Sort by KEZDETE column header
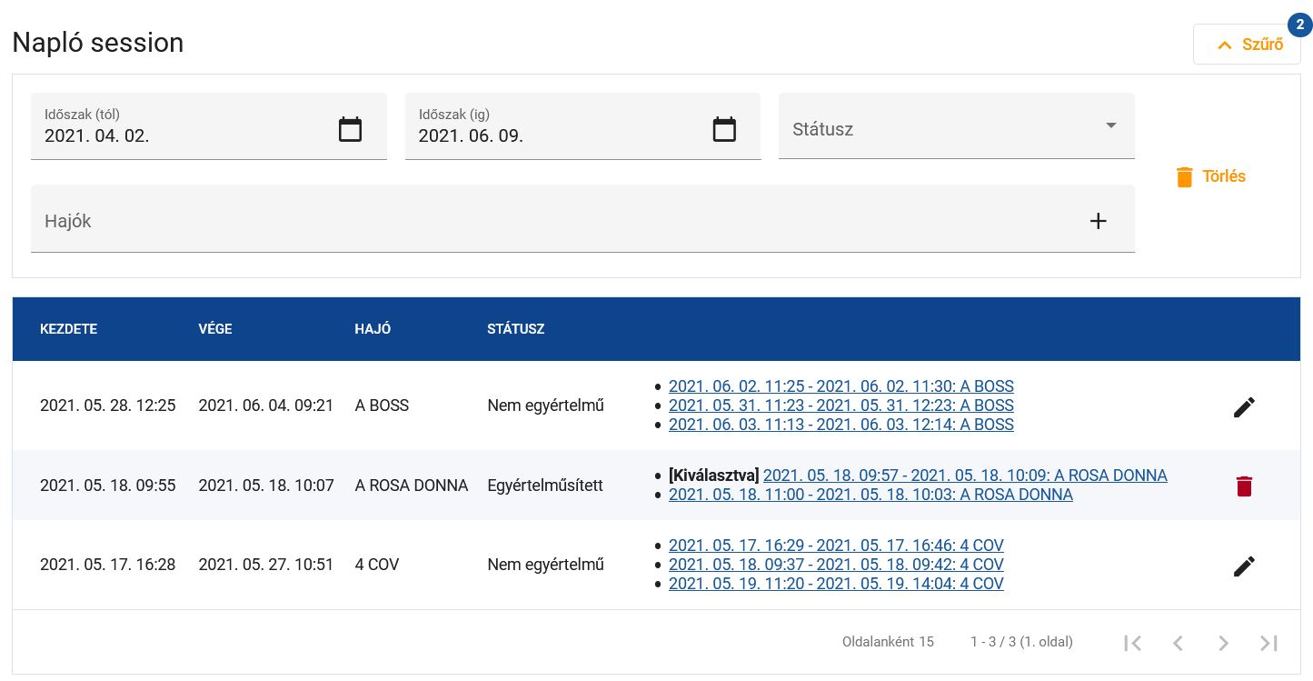The image size is (1313, 681). click(x=68, y=329)
